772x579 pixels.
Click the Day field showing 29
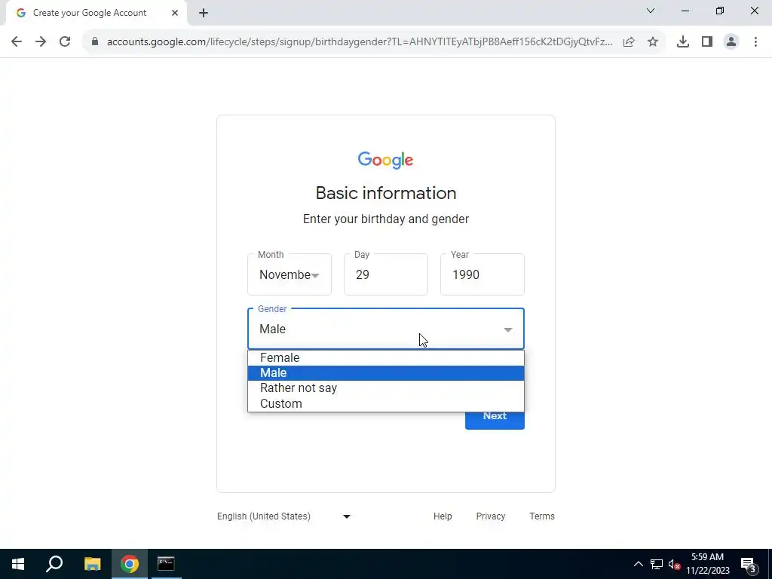click(x=386, y=274)
